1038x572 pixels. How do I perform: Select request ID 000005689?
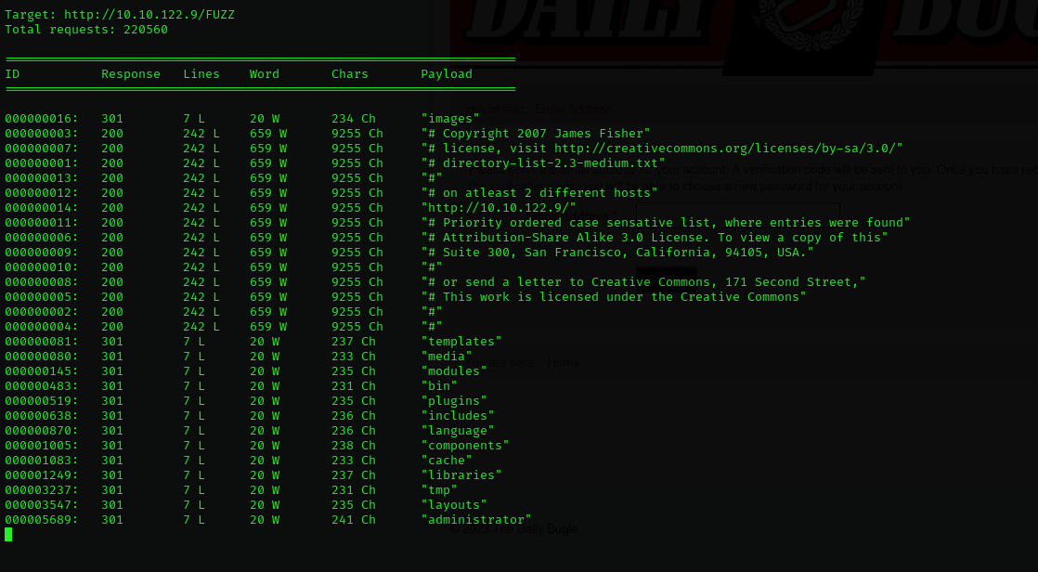(42, 520)
